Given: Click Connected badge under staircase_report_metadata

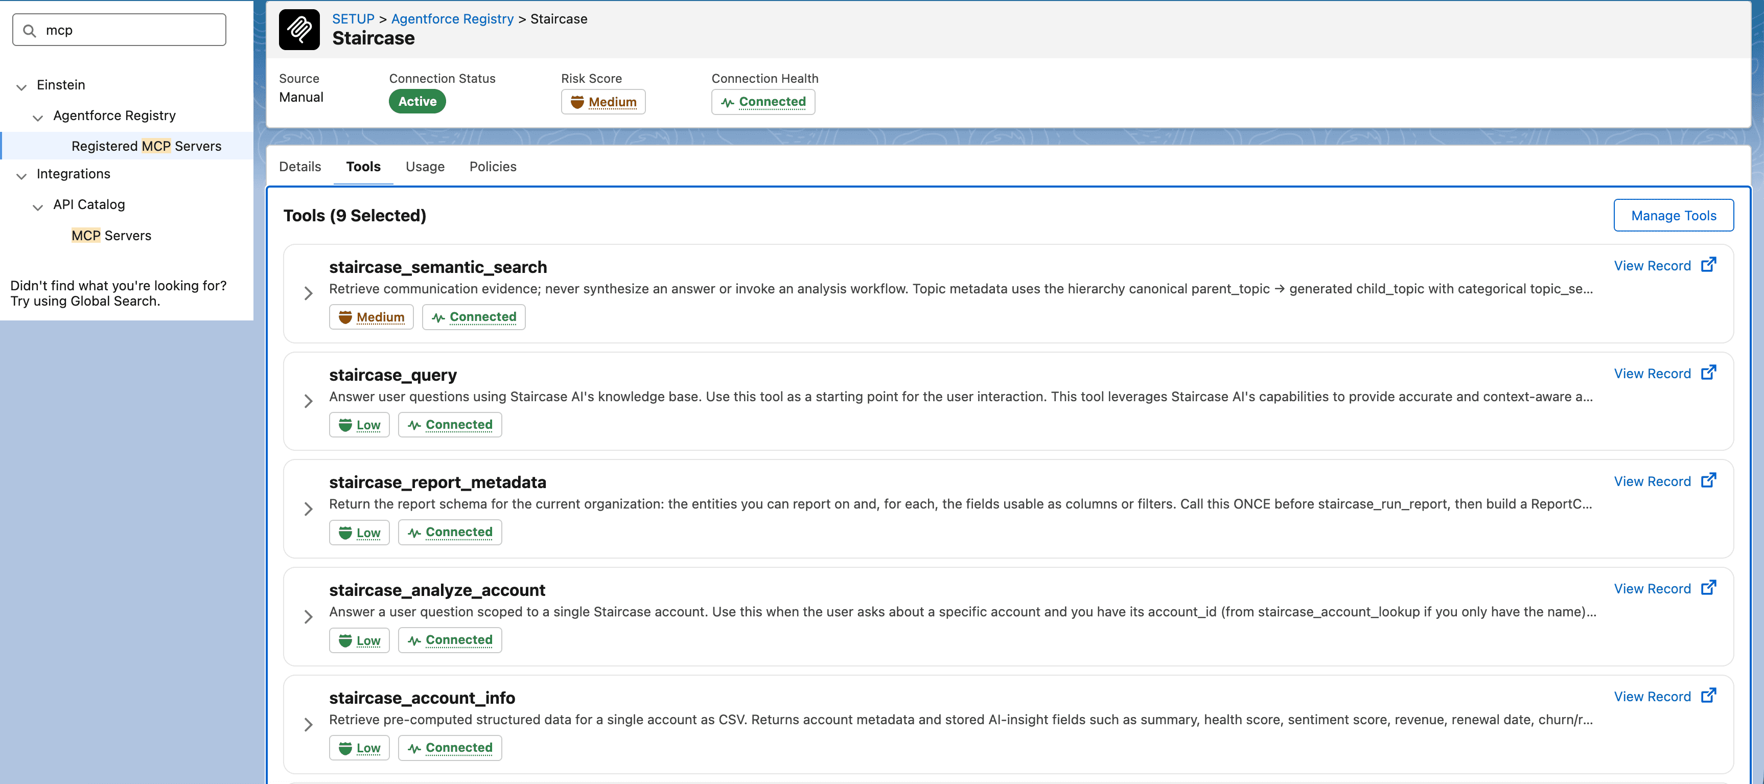Looking at the screenshot, I should (x=450, y=532).
